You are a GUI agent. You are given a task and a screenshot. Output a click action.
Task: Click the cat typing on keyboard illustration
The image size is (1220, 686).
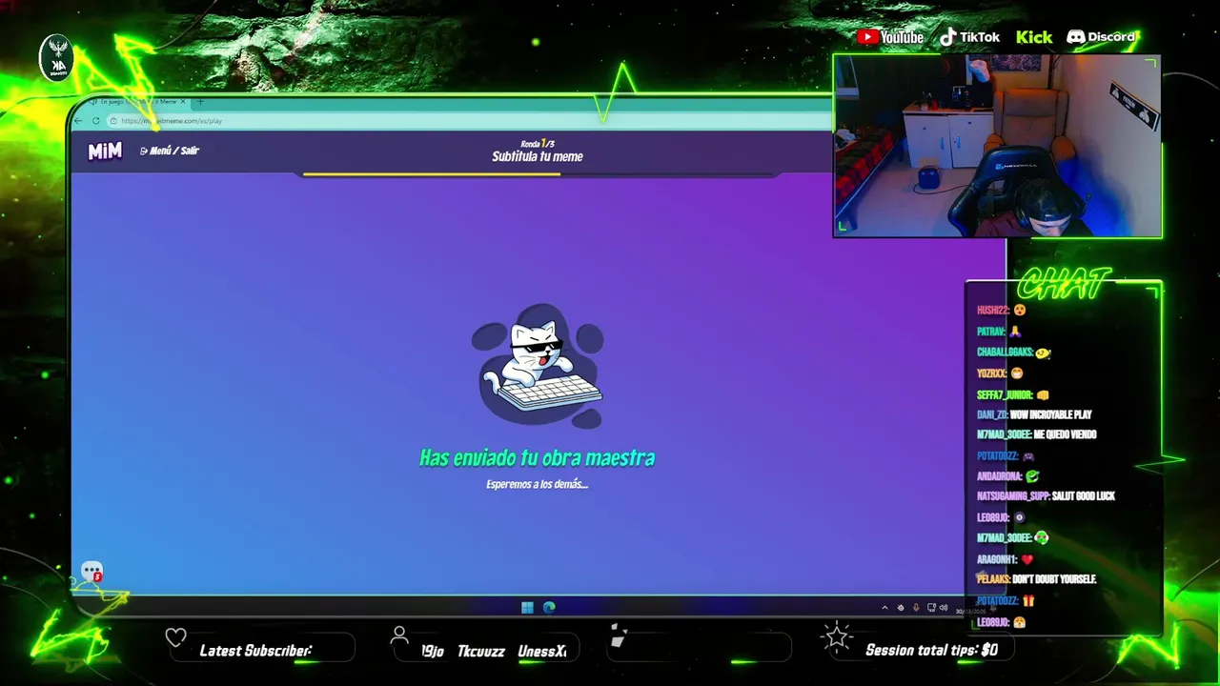pyautogui.click(x=539, y=367)
